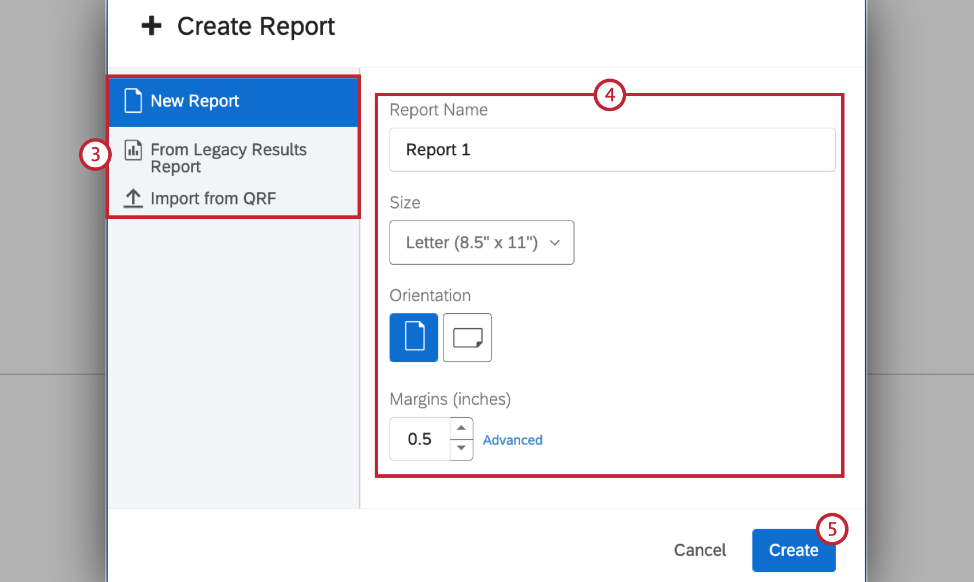
Task: Edit the Report Name field
Action: coord(612,150)
